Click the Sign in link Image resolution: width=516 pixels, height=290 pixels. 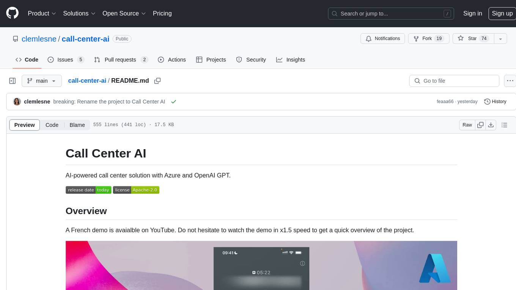[x=472, y=13]
